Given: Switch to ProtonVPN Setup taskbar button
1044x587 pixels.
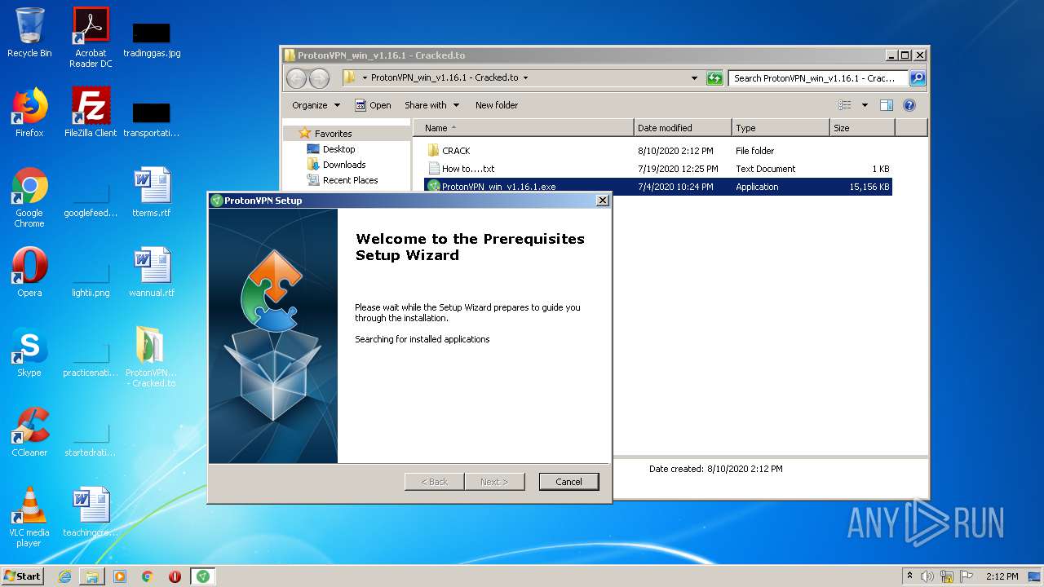Looking at the screenshot, I should [203, 576].
